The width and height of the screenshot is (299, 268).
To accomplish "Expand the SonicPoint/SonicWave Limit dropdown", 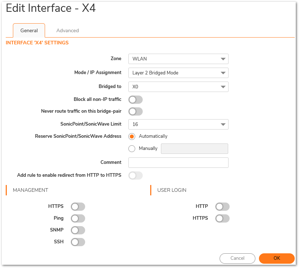I will coord(178,124).
